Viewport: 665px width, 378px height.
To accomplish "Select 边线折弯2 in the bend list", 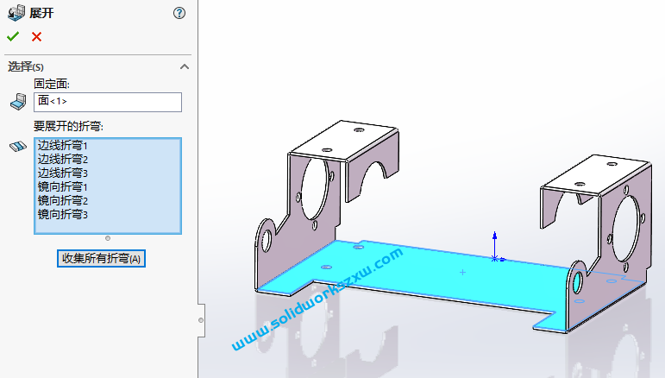I will (63, 160).
